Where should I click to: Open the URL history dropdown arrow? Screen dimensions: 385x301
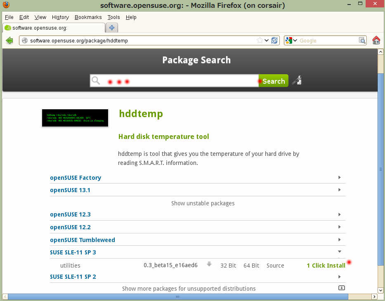(x=267, y=40)
